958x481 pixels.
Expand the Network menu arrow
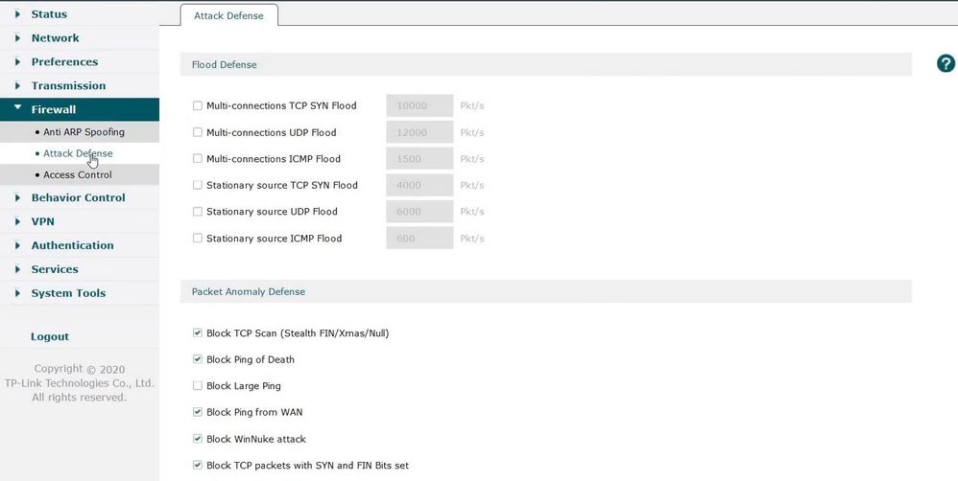17,37
